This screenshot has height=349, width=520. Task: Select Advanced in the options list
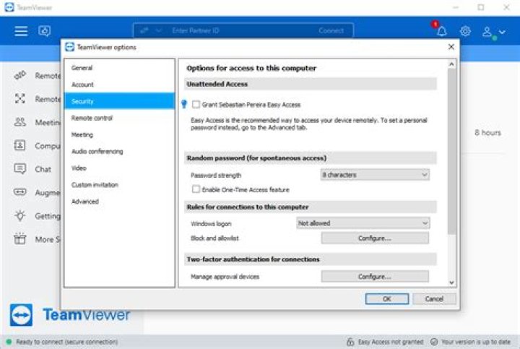pyautogui.click(x=119, y=202)
